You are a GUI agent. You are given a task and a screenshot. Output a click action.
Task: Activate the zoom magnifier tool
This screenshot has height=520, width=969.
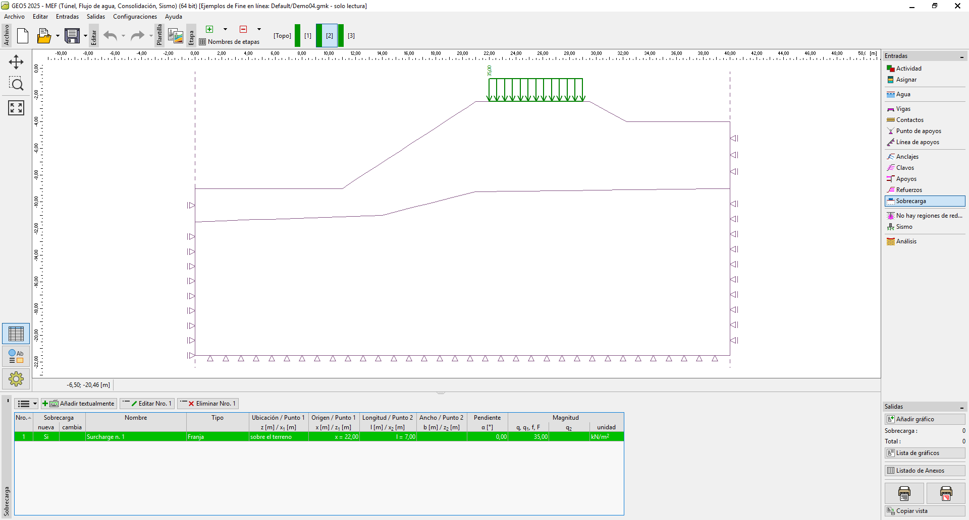pyautogui.click(x=16, y=84)
